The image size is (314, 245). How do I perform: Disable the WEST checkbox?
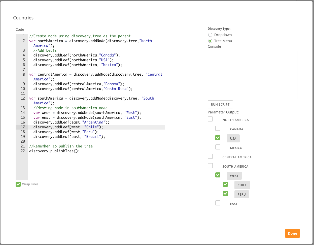point(218,175)
